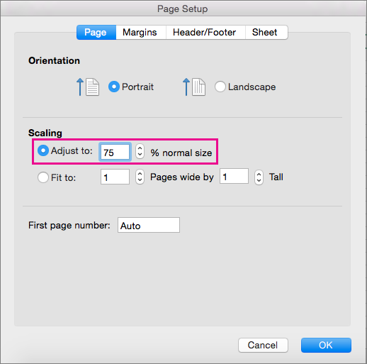The image size is (367, 364).
Task: Click the First page number field
Action: point(149,225)
